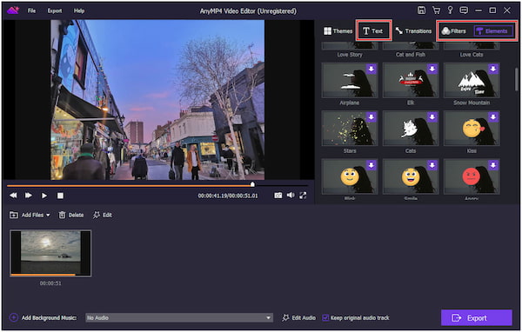Click the Edit Audio button
Viewport: 522px width, 332px height.
pos(299,318)
